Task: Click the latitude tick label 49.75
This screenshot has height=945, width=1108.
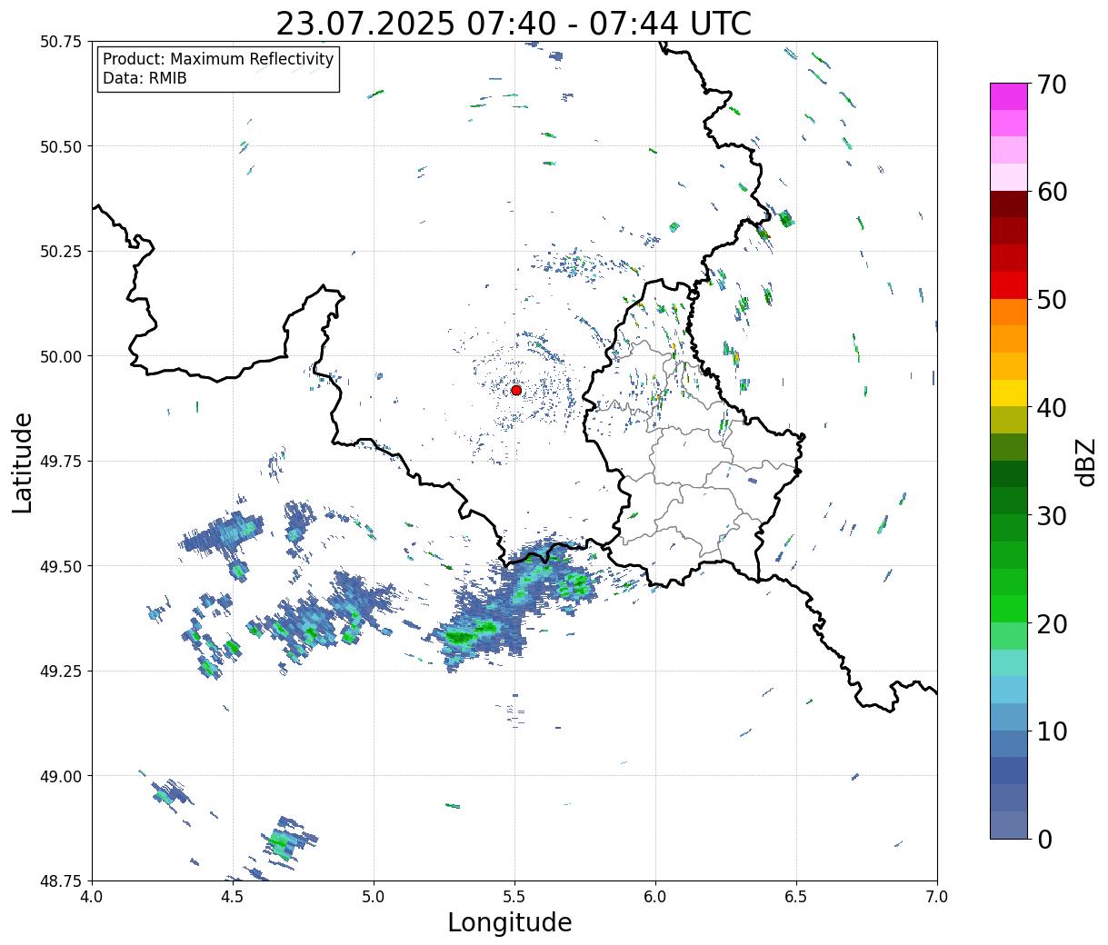Action: tap(61, 462)
